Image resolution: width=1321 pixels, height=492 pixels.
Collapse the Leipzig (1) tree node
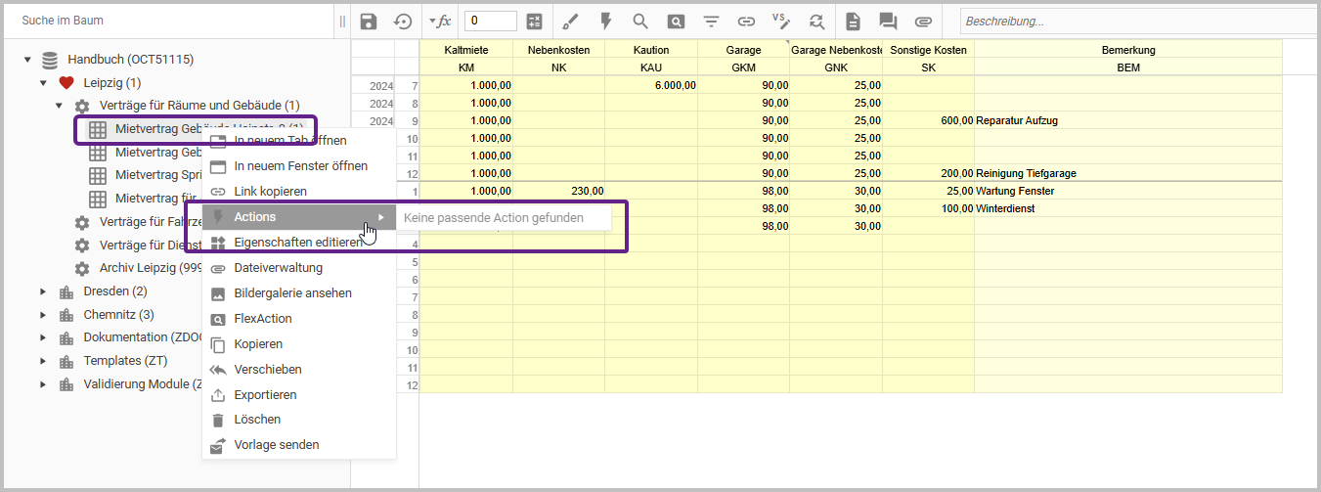[43, 83]
